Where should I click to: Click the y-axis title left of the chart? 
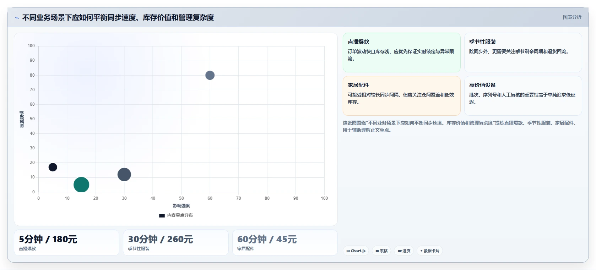[22, 119]
